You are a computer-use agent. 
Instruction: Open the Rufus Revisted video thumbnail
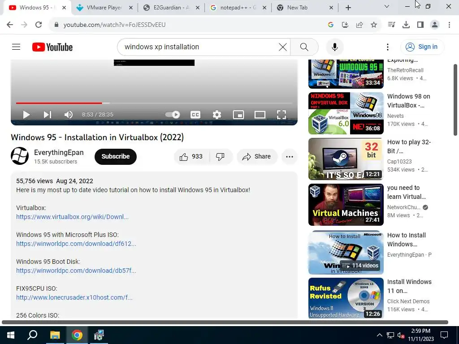(x=346, y=298)
